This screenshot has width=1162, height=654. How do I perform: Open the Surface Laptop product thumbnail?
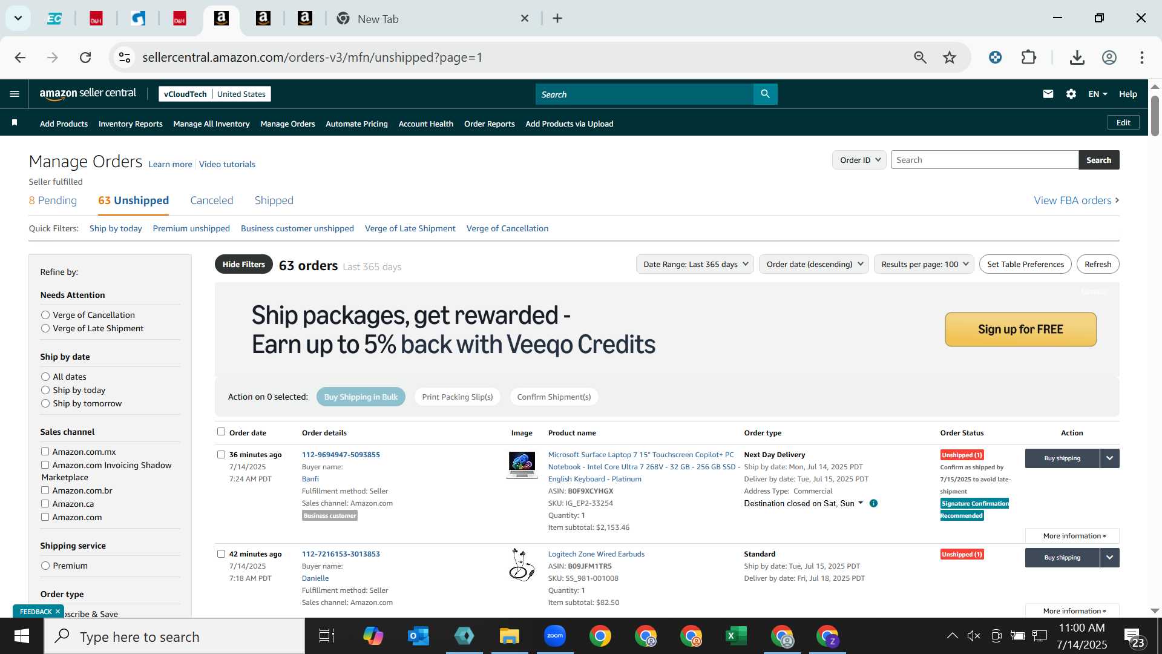522,465
